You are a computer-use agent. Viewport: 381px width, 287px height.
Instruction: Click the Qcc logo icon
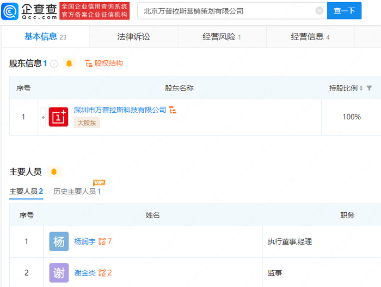pos(10,11)
